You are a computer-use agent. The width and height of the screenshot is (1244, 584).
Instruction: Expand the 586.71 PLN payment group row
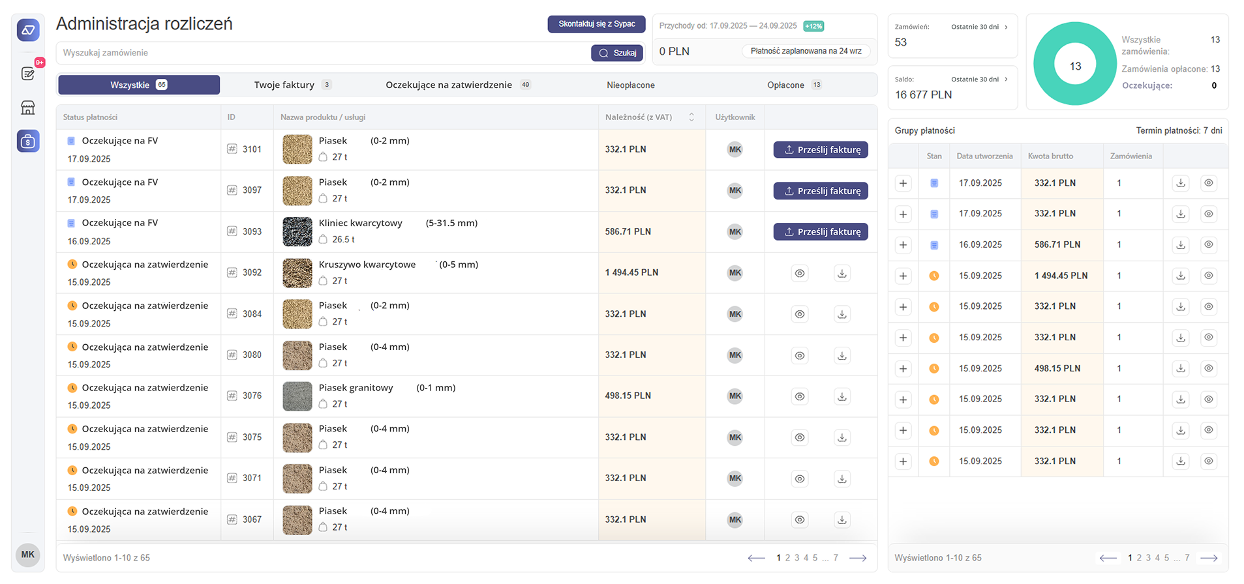[903, 245]
